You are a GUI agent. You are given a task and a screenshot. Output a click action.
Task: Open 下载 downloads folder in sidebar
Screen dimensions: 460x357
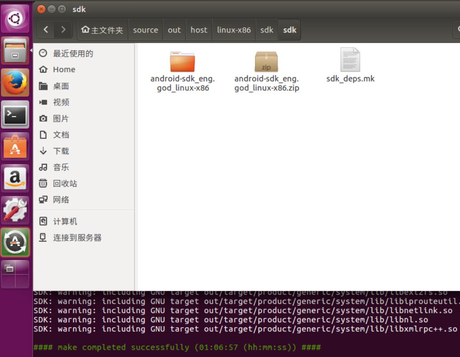(84, 151)
